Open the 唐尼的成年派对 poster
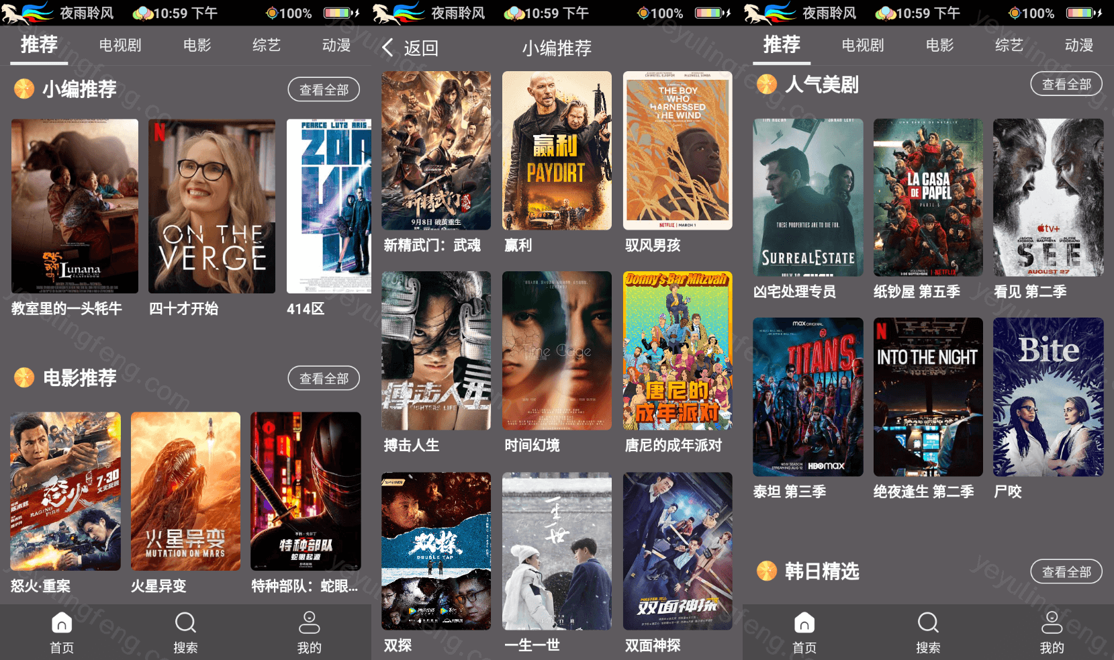Screen dimensions: 1114x660 pyautogui.click(x=678, y=350)
